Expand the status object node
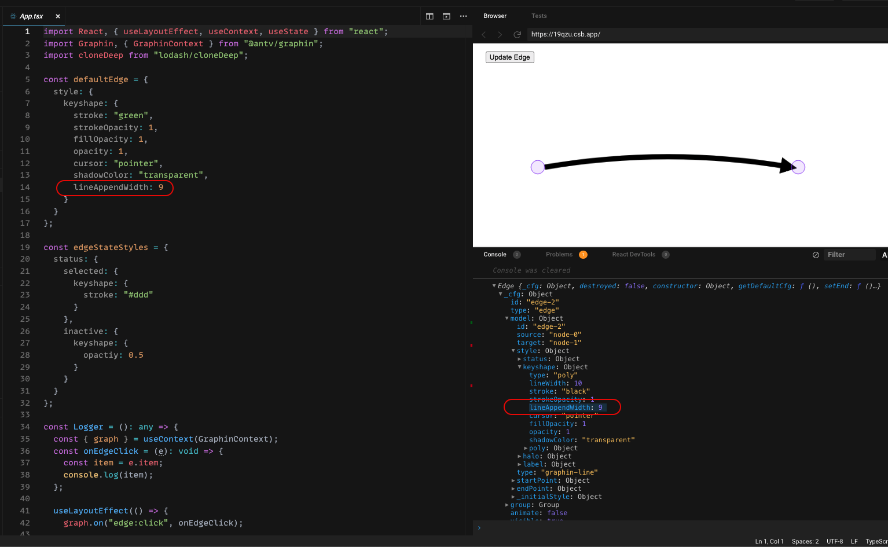The height and width of the screenshot is (547, 888). [x=520, y=359]
